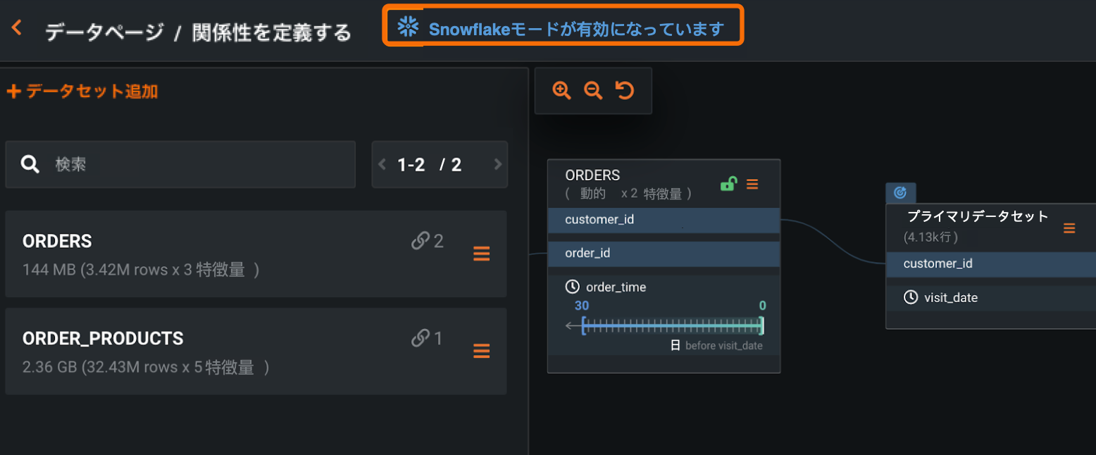1096x455 pixels.
Task: Click the Snowflakeモードが有効になっています link
Action: (x=576, y=29)
